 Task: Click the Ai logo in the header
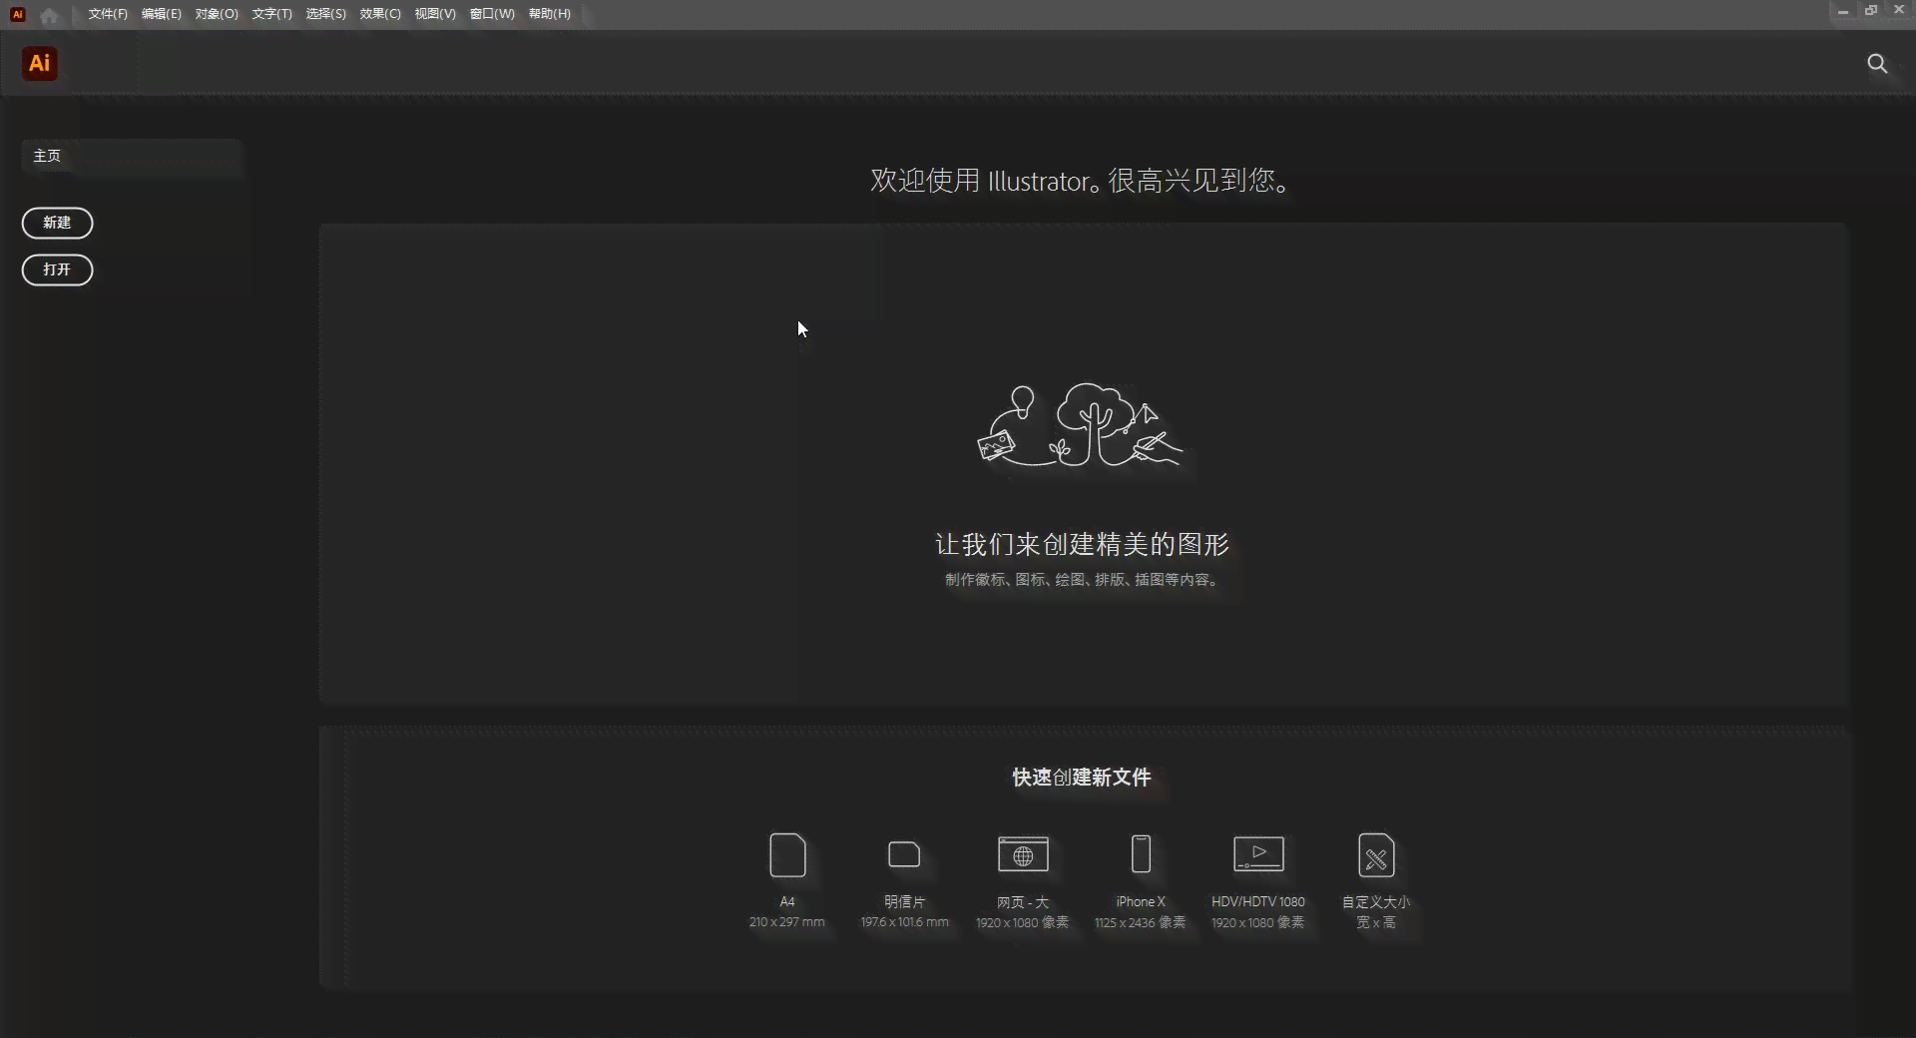pos(40,64)
